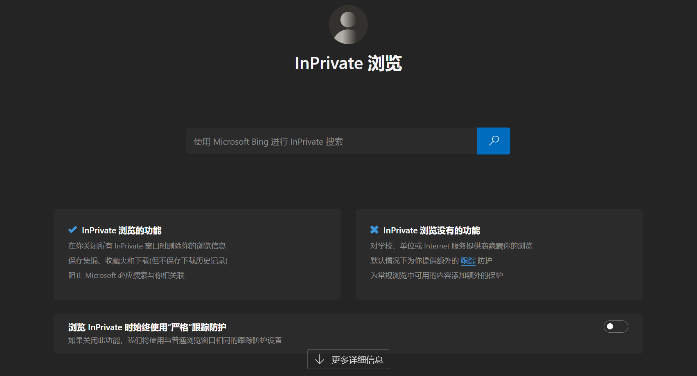Click the blue search magnifier button

[x=494, y=141]
